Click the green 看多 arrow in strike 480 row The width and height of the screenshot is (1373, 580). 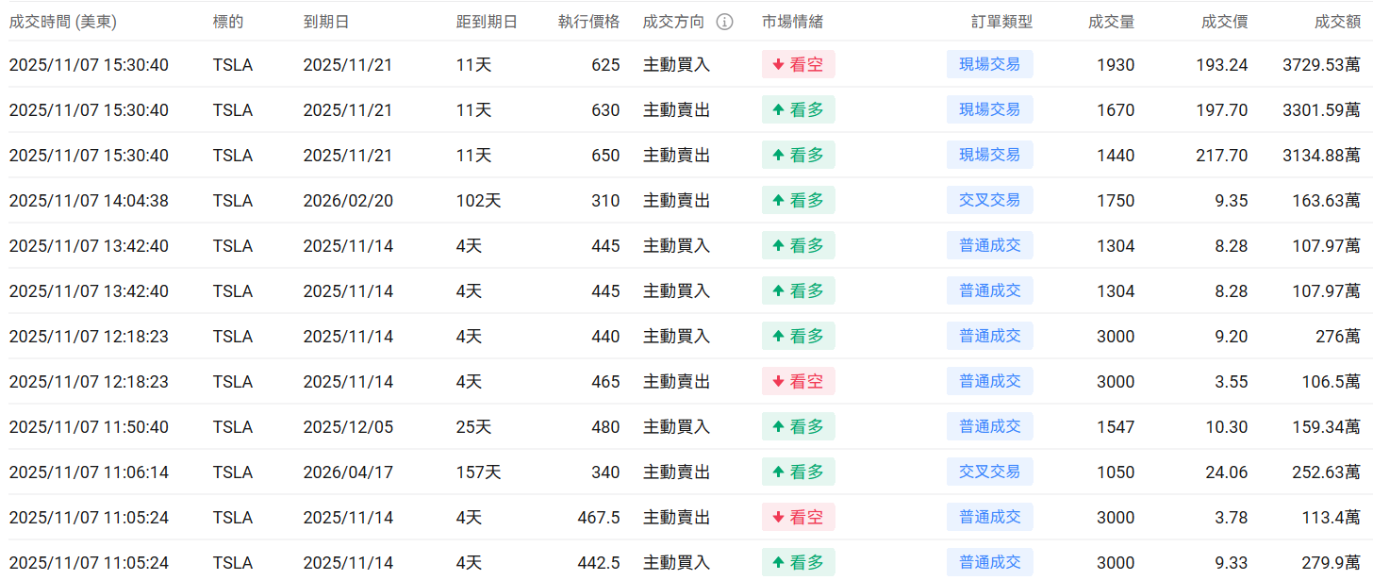point(778,427)
